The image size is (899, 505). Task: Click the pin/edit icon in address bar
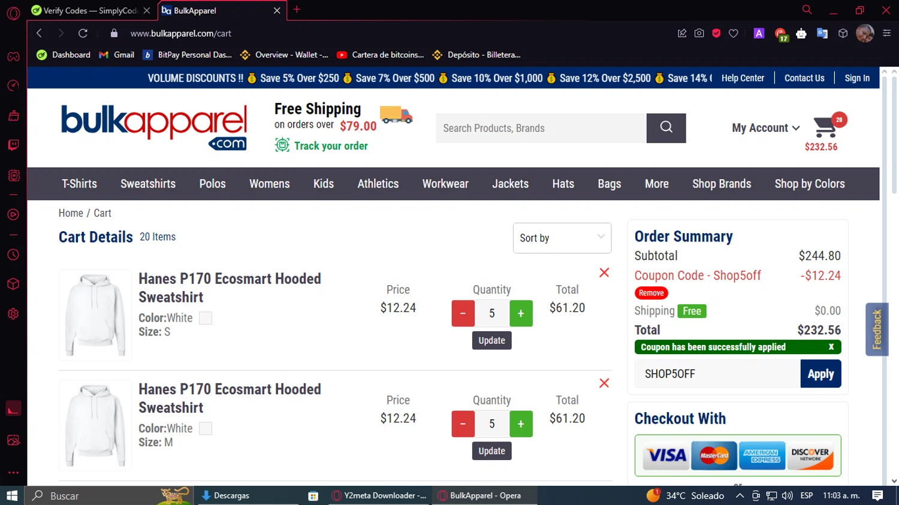682,34
